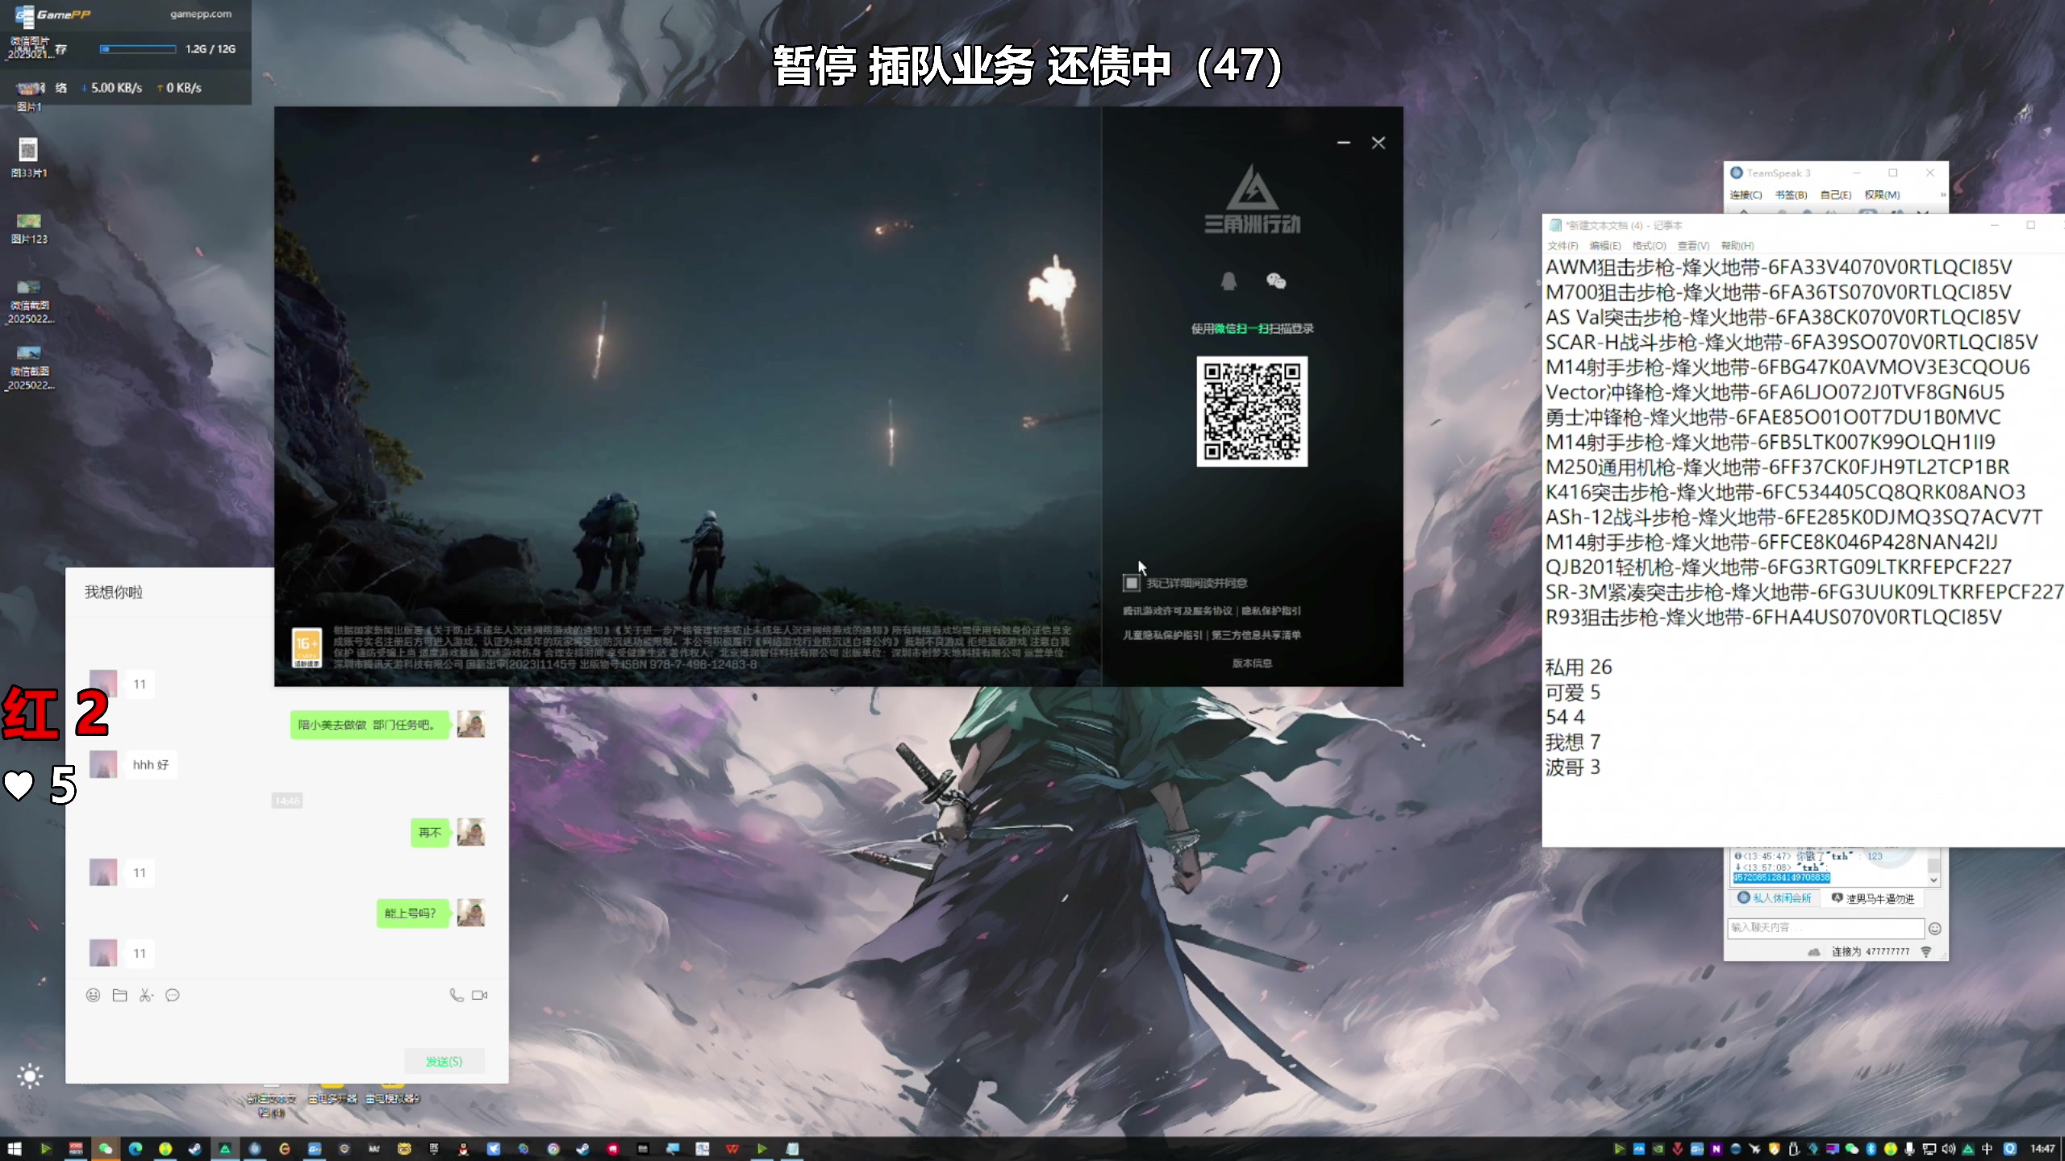Screen dimensions: 2065x1161
Task: Click the screenshot scissors icon in WeChat
Action: click(146, 995)
